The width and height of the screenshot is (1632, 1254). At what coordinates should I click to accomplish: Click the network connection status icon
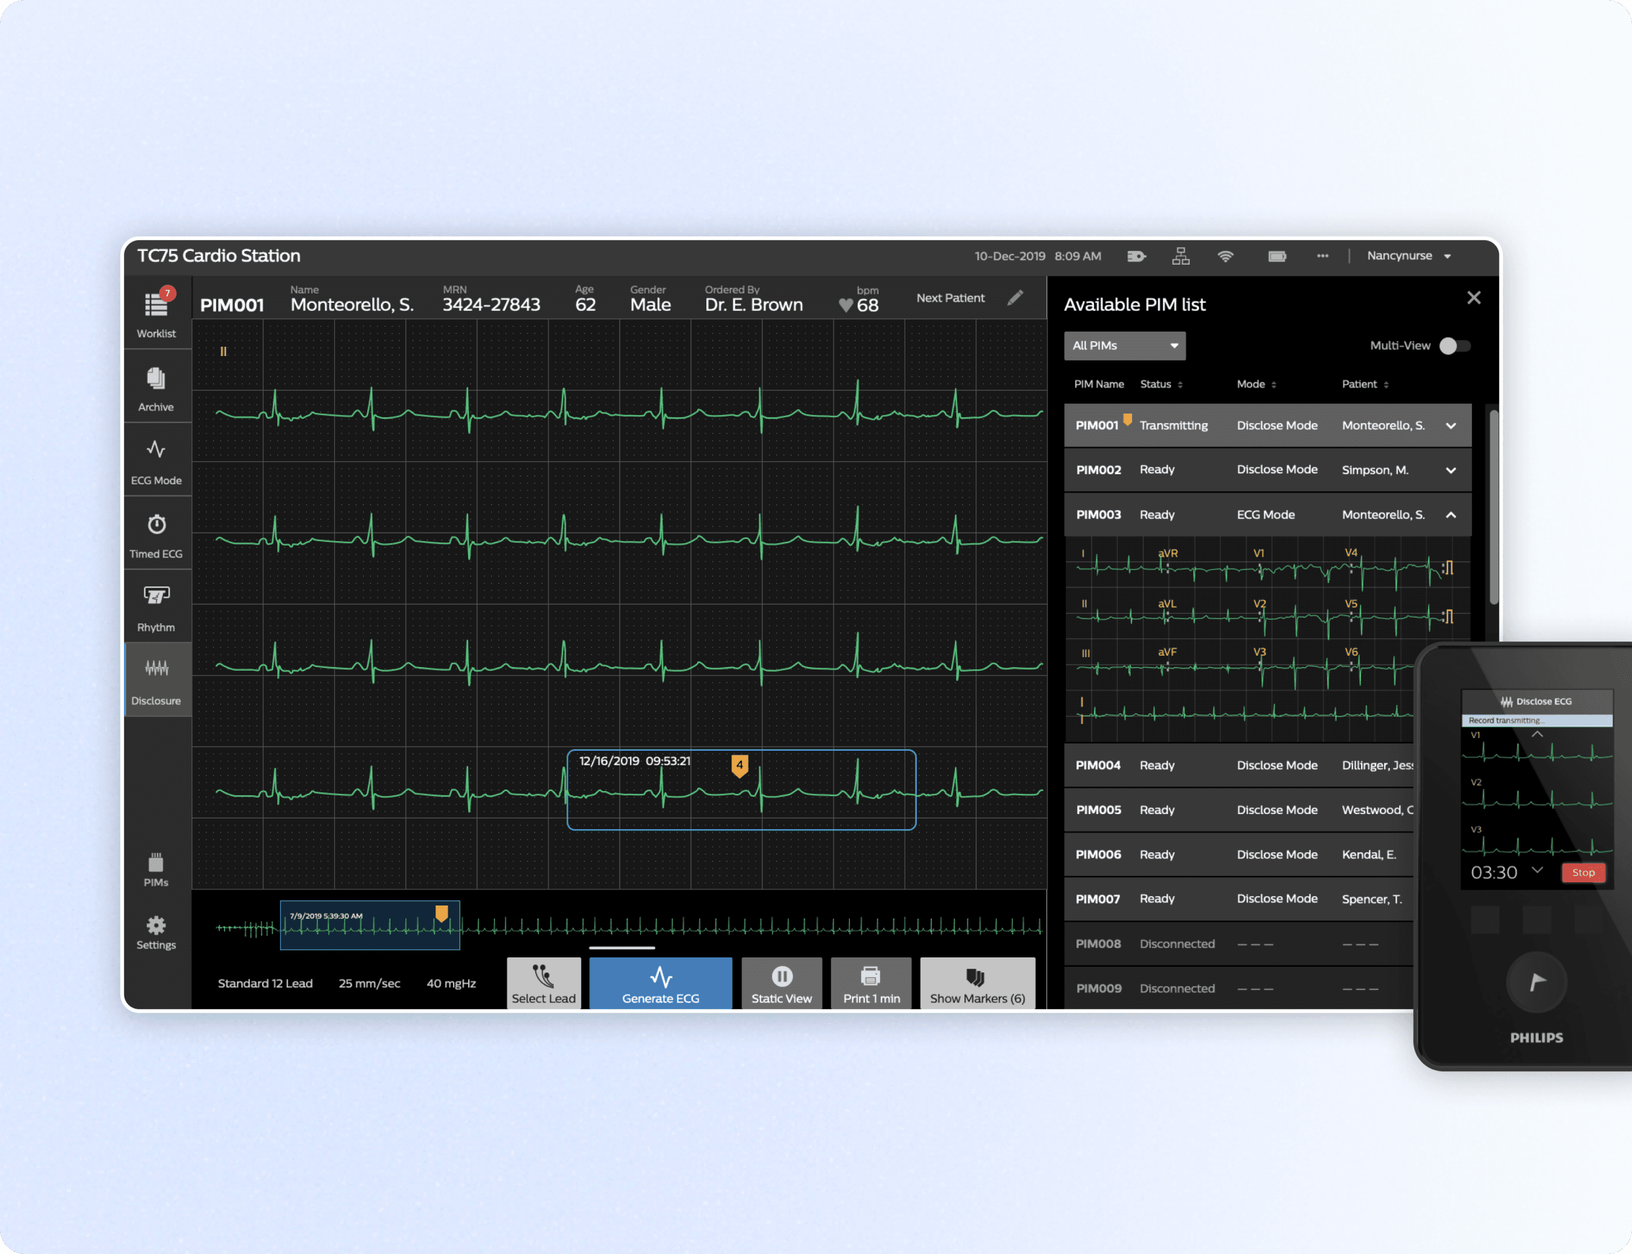pos(1181,256)
